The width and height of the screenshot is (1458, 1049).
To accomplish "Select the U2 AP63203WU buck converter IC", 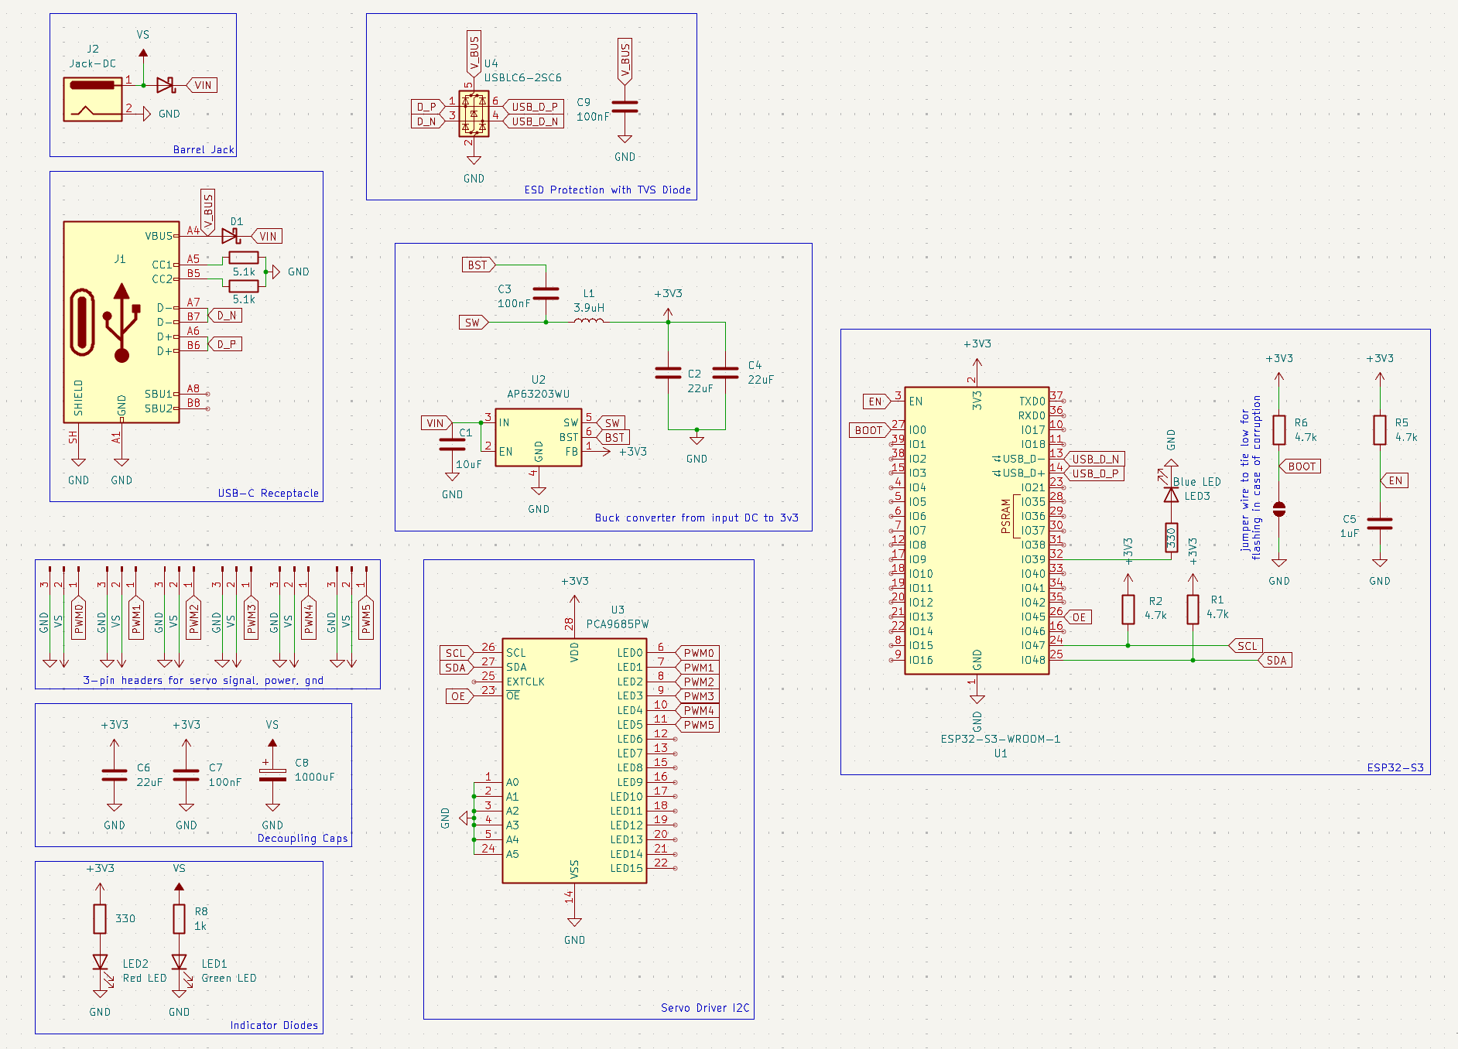I will 539,438.
